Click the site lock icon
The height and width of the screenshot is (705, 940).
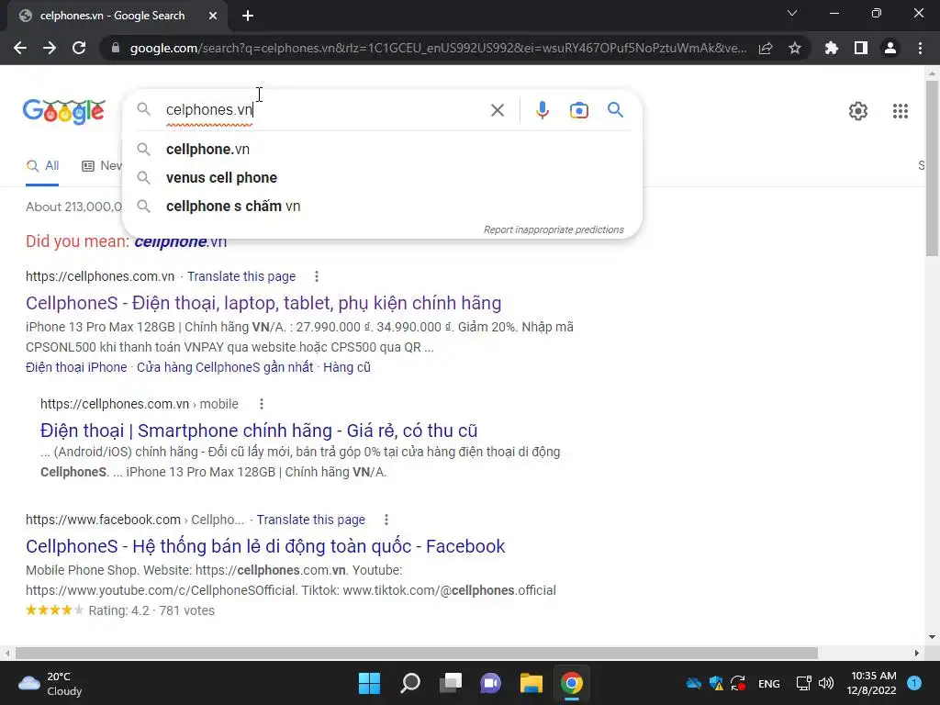pos(115,48)
